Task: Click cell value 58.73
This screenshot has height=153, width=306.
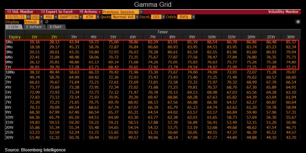Action: coord(232,117)
